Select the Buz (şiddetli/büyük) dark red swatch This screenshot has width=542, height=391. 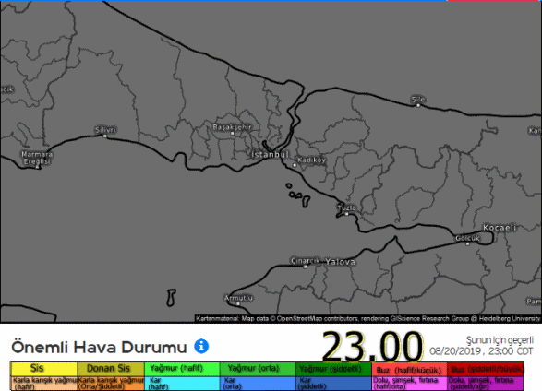pos(486,369)
